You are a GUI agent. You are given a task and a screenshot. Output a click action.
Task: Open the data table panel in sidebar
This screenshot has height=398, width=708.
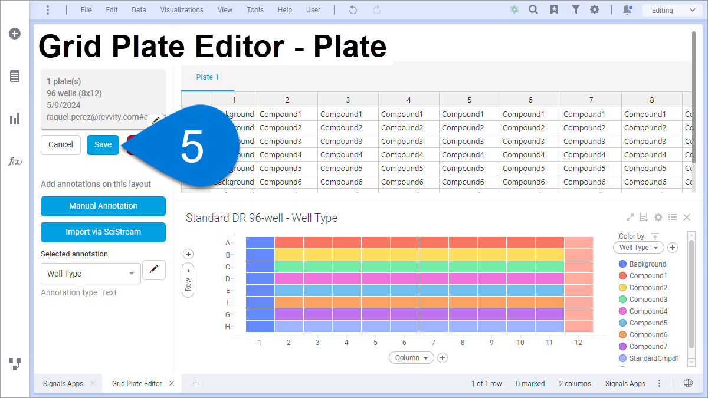tap(15, 76)
